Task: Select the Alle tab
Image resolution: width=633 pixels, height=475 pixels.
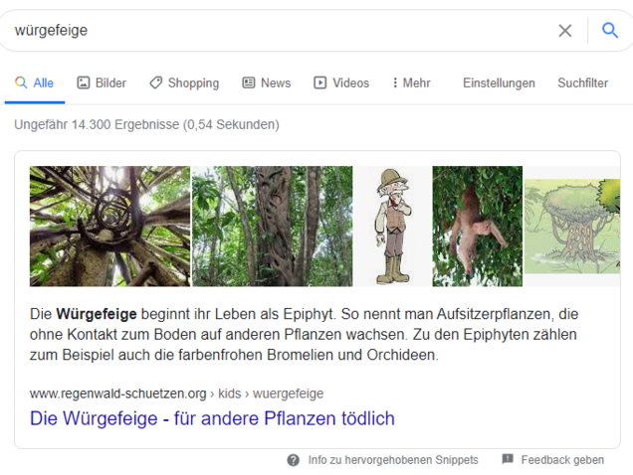Action: click(34, 83)
